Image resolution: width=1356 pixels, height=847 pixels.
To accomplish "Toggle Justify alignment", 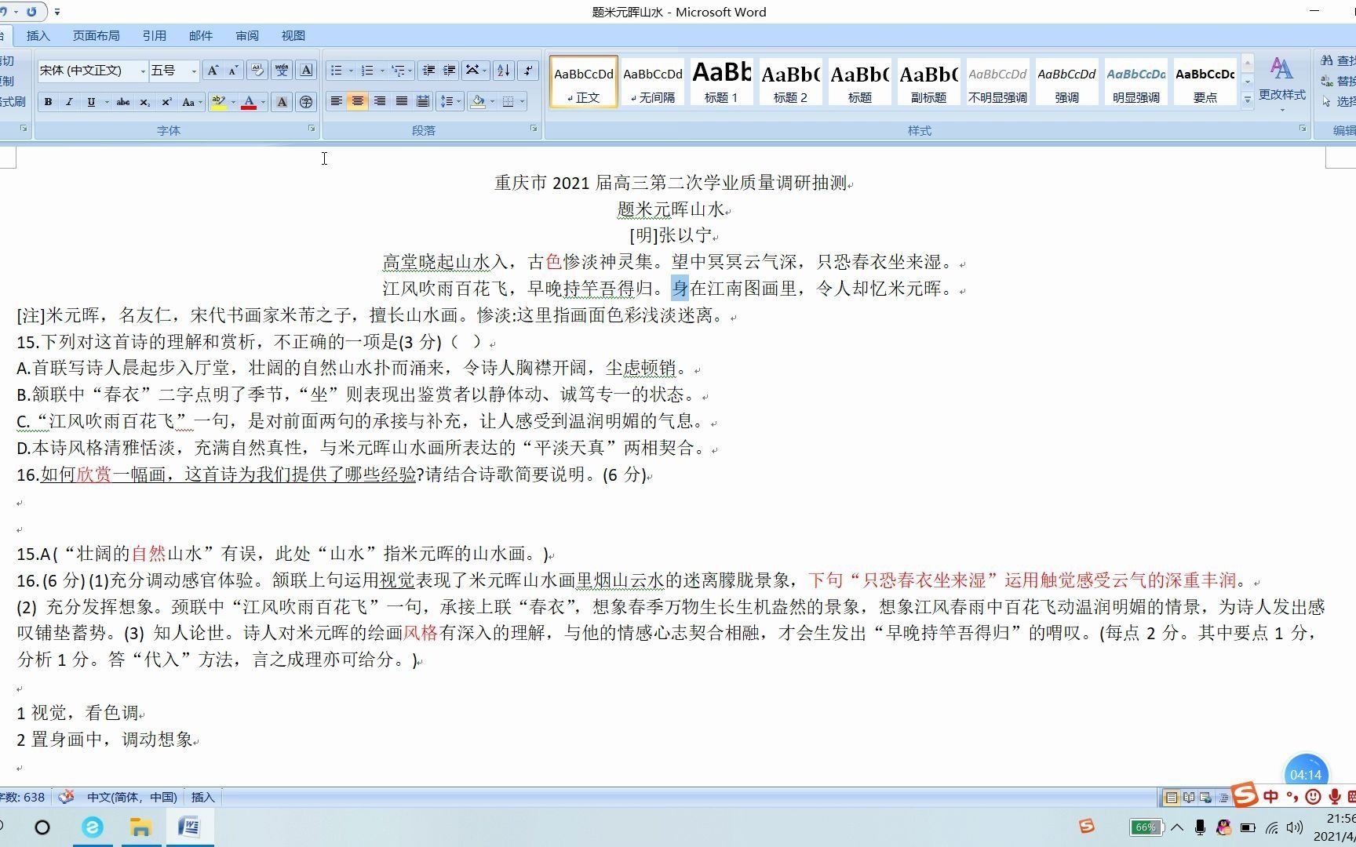I will pos(401,101).
